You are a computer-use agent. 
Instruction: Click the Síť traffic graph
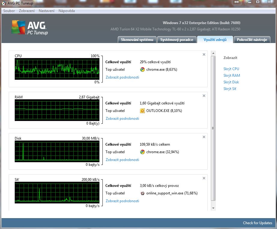pyautogui.click(x=57, y=193)
